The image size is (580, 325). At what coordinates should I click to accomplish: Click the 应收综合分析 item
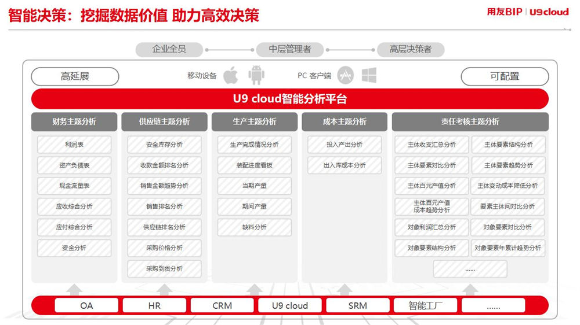74,206
